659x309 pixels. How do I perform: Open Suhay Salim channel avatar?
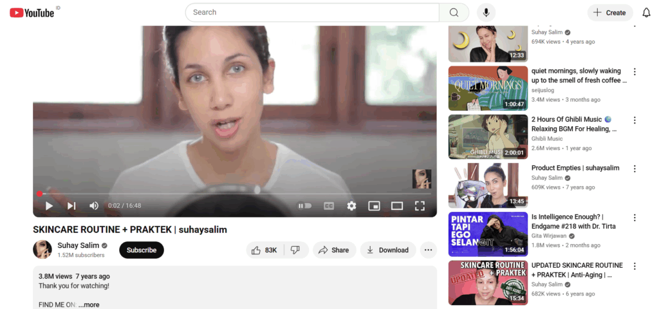42,250
